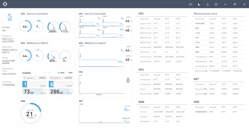Toggle the USED legend indicator
Image resolution: width=249 pixels, height=128 pixels.
(x=61, y=73)
